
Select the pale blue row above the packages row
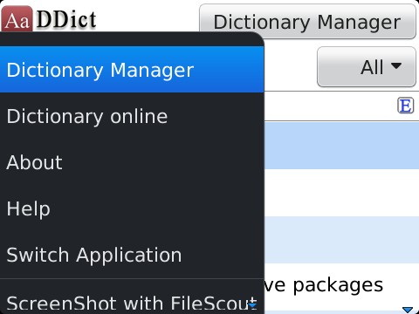coord(341,240)
